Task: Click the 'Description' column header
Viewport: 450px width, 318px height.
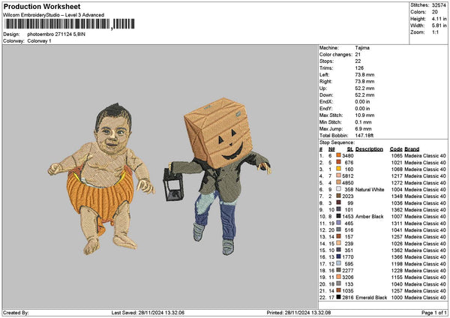Action: coord(369,149)
